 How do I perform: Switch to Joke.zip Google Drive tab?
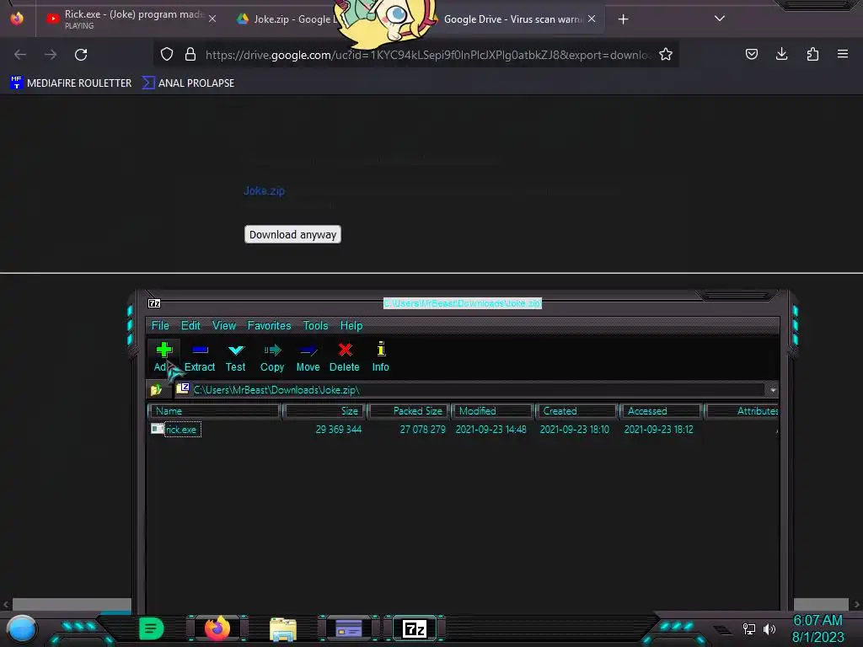coord(287,19)
